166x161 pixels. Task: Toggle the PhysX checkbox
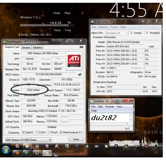point(49,132)
